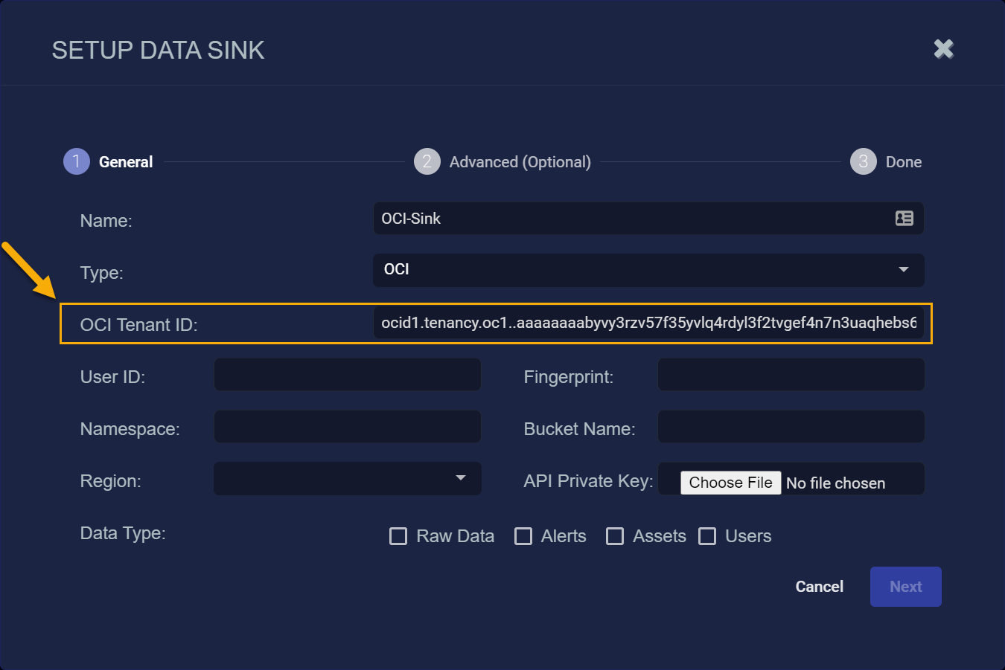This screenshot has width=1005, height=670.
Task: Click the Next button
Action: pyautogui.click(x=906, y=587)
